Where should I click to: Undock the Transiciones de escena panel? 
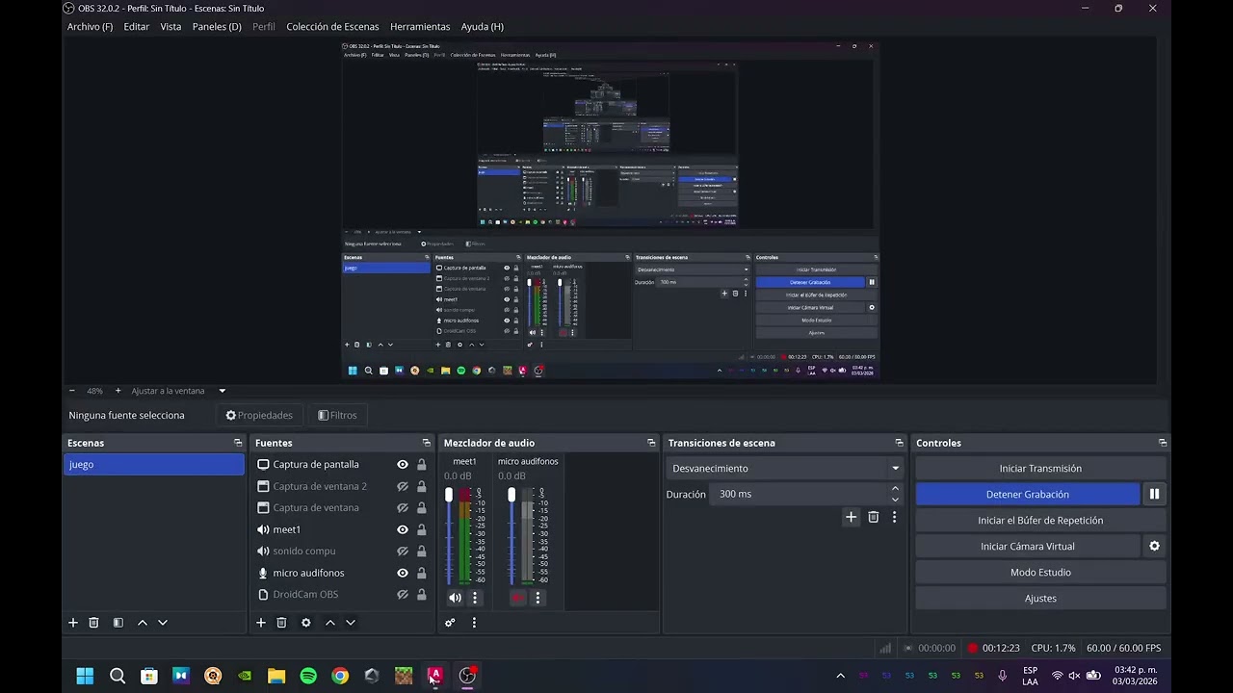[899, 443]
